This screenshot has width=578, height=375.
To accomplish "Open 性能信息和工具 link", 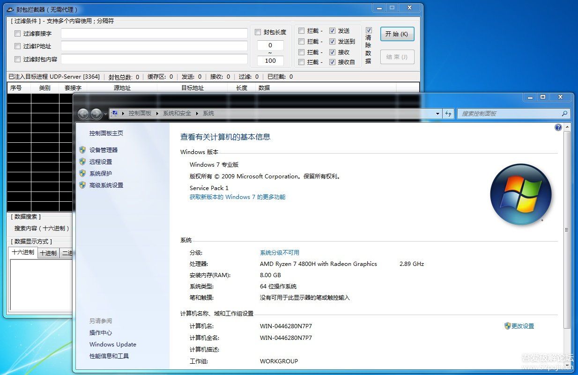I will (x=109, y=356).
